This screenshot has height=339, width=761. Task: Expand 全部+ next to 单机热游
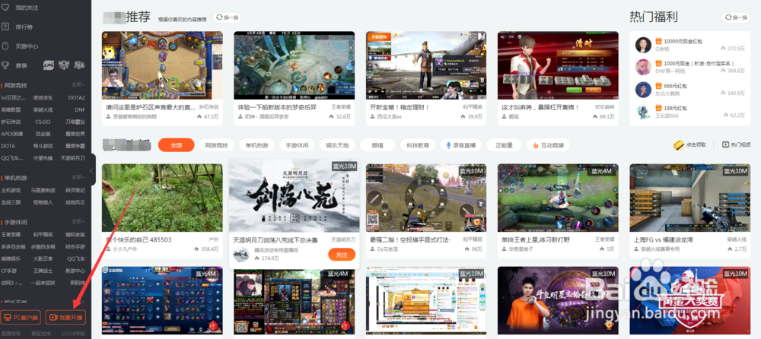click(x=78, y=178)
